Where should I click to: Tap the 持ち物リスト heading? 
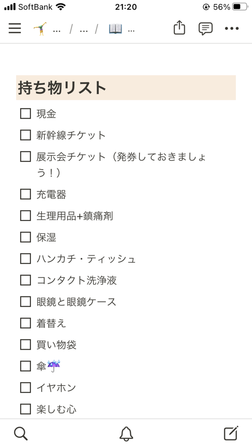pos(62,88)
